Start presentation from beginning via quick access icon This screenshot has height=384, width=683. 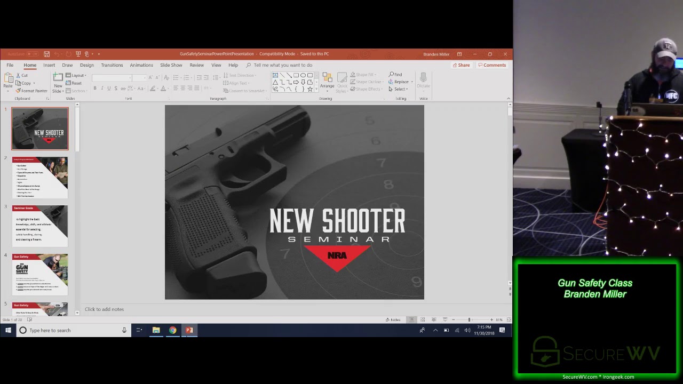click(x=78, y=54)
